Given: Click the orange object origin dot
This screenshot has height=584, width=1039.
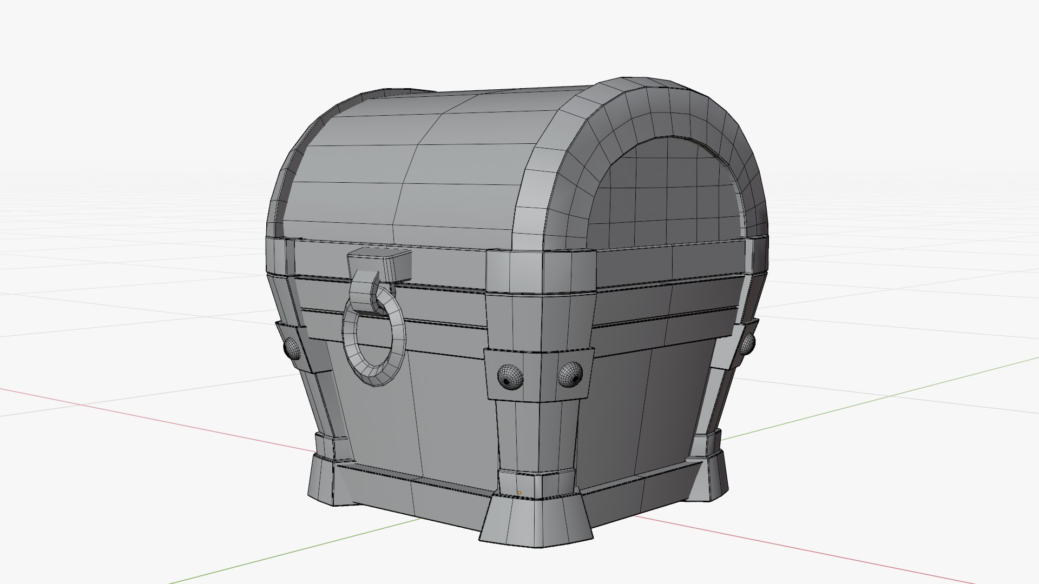Looking at the screenshot, I should point(519,493).
